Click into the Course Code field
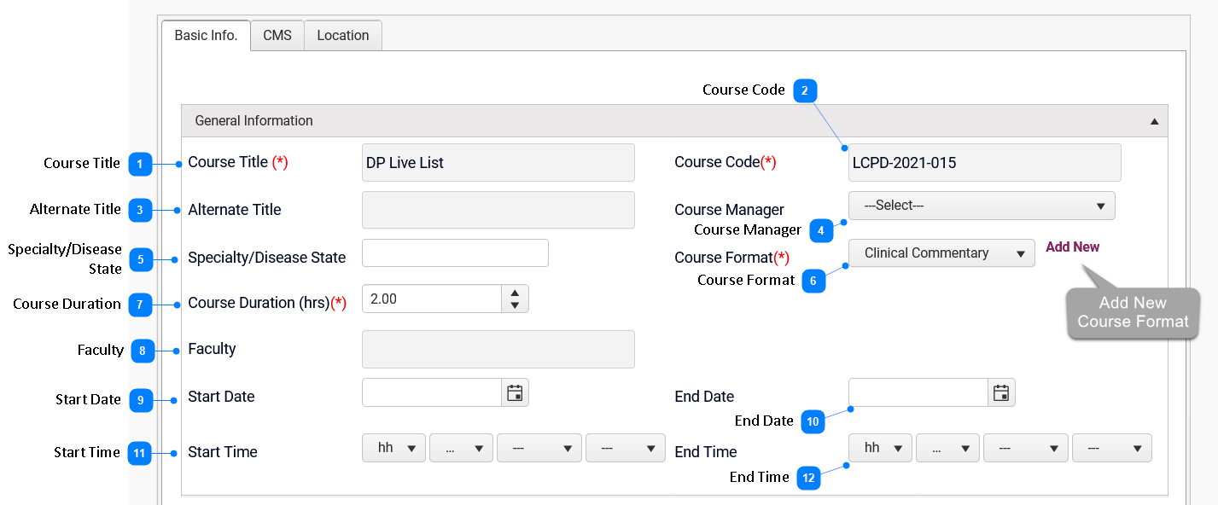 [x=984, y=163]
